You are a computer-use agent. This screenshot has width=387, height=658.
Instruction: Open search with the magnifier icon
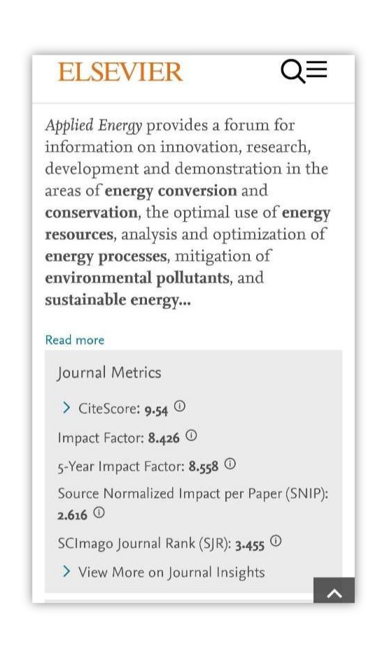293,71
